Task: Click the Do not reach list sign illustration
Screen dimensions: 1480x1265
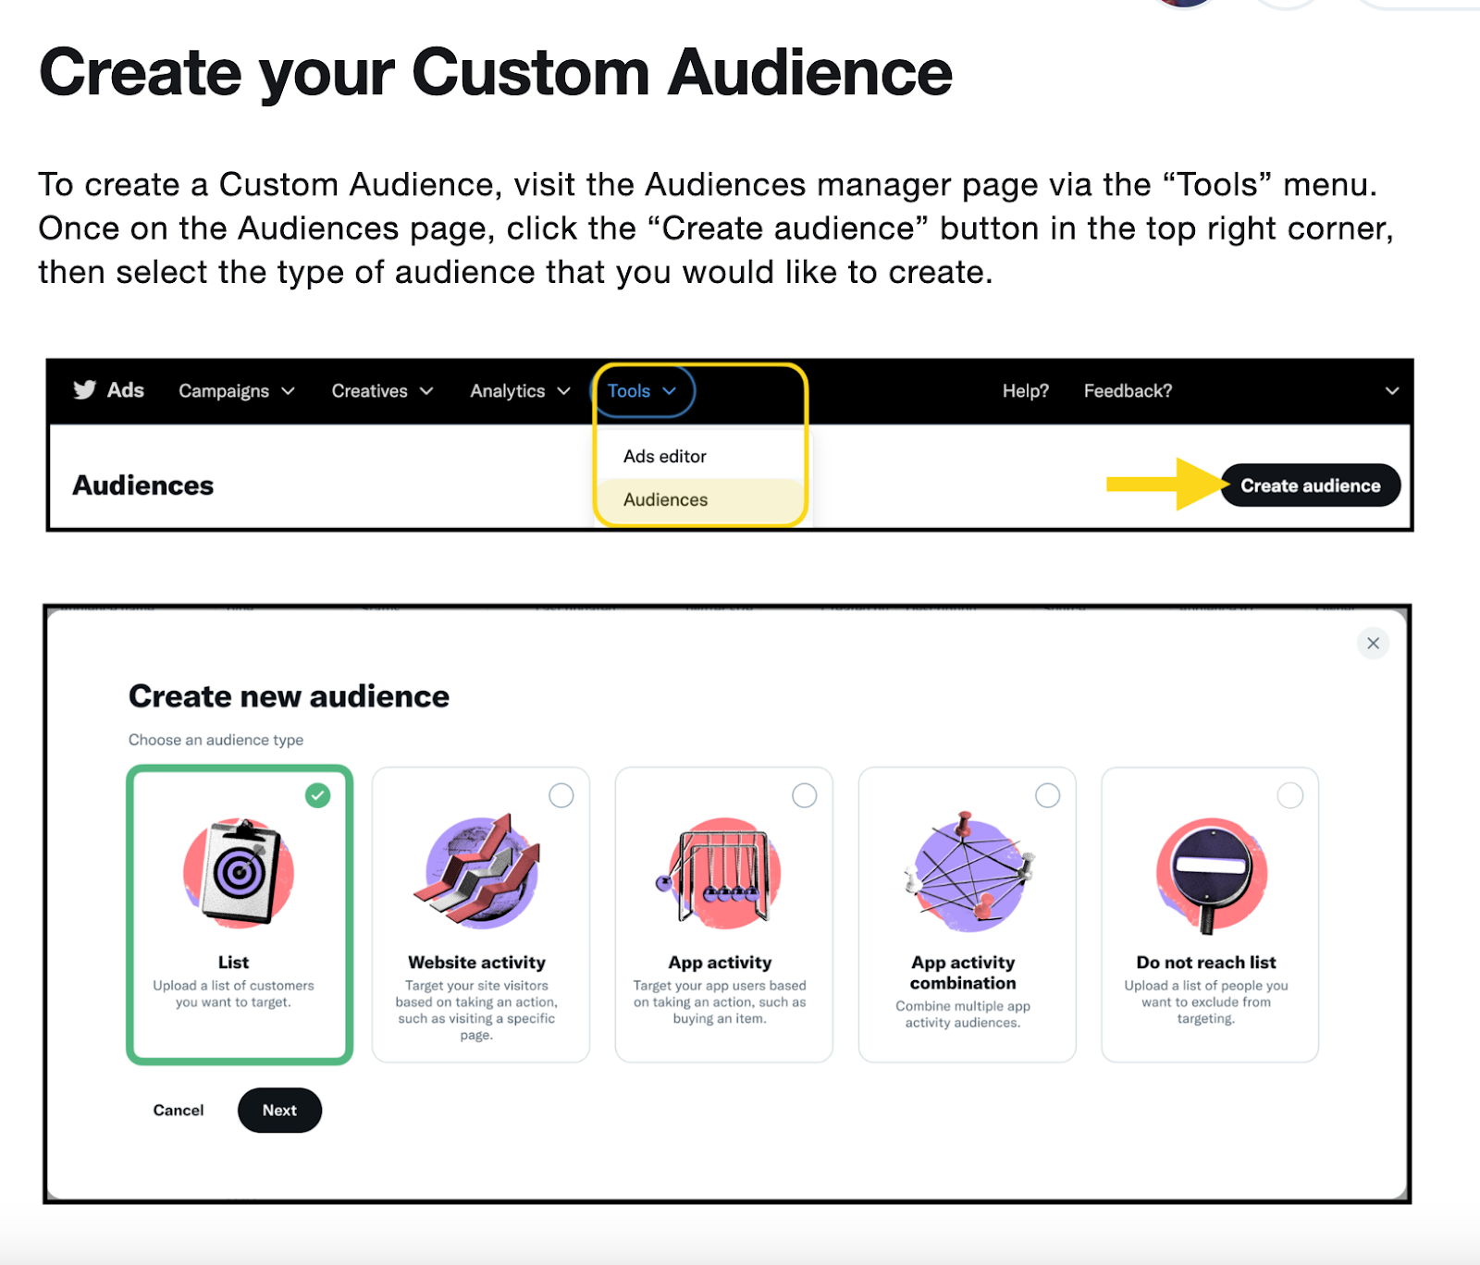Action: [x=1210, y=873]
